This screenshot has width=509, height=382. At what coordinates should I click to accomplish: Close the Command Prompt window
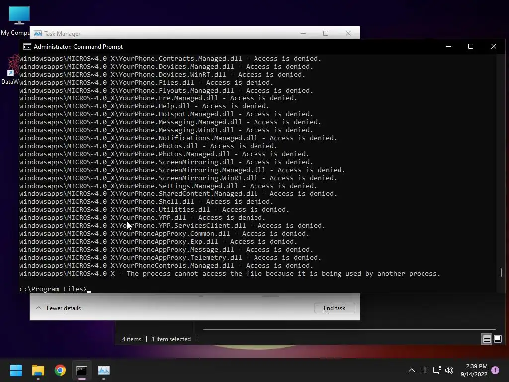[x=494, y=46]
